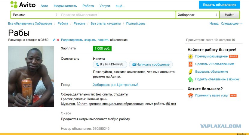Open the listing photo thumbnail
Viewport: 249px width, 135px height.
pos(31,77)
